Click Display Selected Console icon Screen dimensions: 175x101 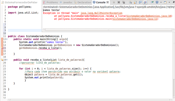pos(157,2)
